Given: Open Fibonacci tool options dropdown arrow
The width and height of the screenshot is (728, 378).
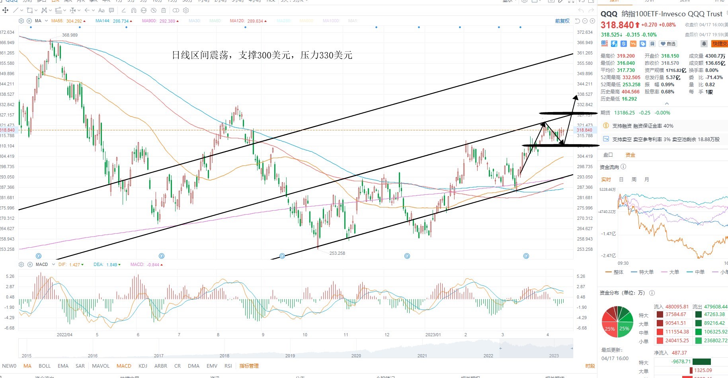Looking at the screenshot, I should 64,10.
